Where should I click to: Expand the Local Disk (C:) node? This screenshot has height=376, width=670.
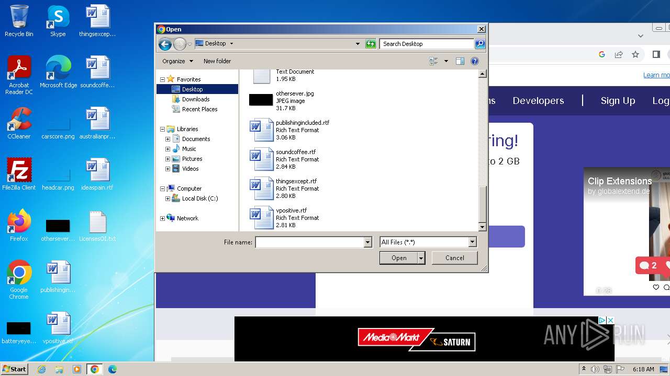point(167,198)
